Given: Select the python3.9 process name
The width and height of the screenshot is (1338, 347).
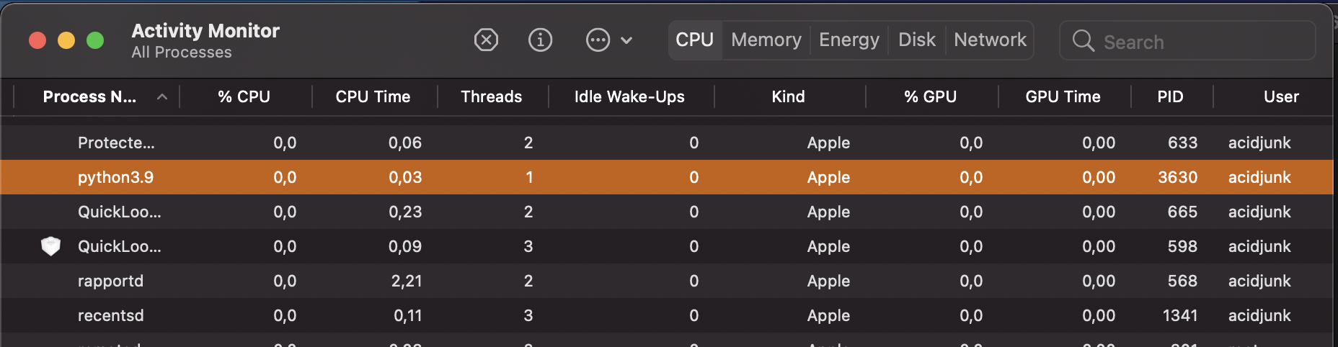Looking at the screenshot, I should (116, 177).
